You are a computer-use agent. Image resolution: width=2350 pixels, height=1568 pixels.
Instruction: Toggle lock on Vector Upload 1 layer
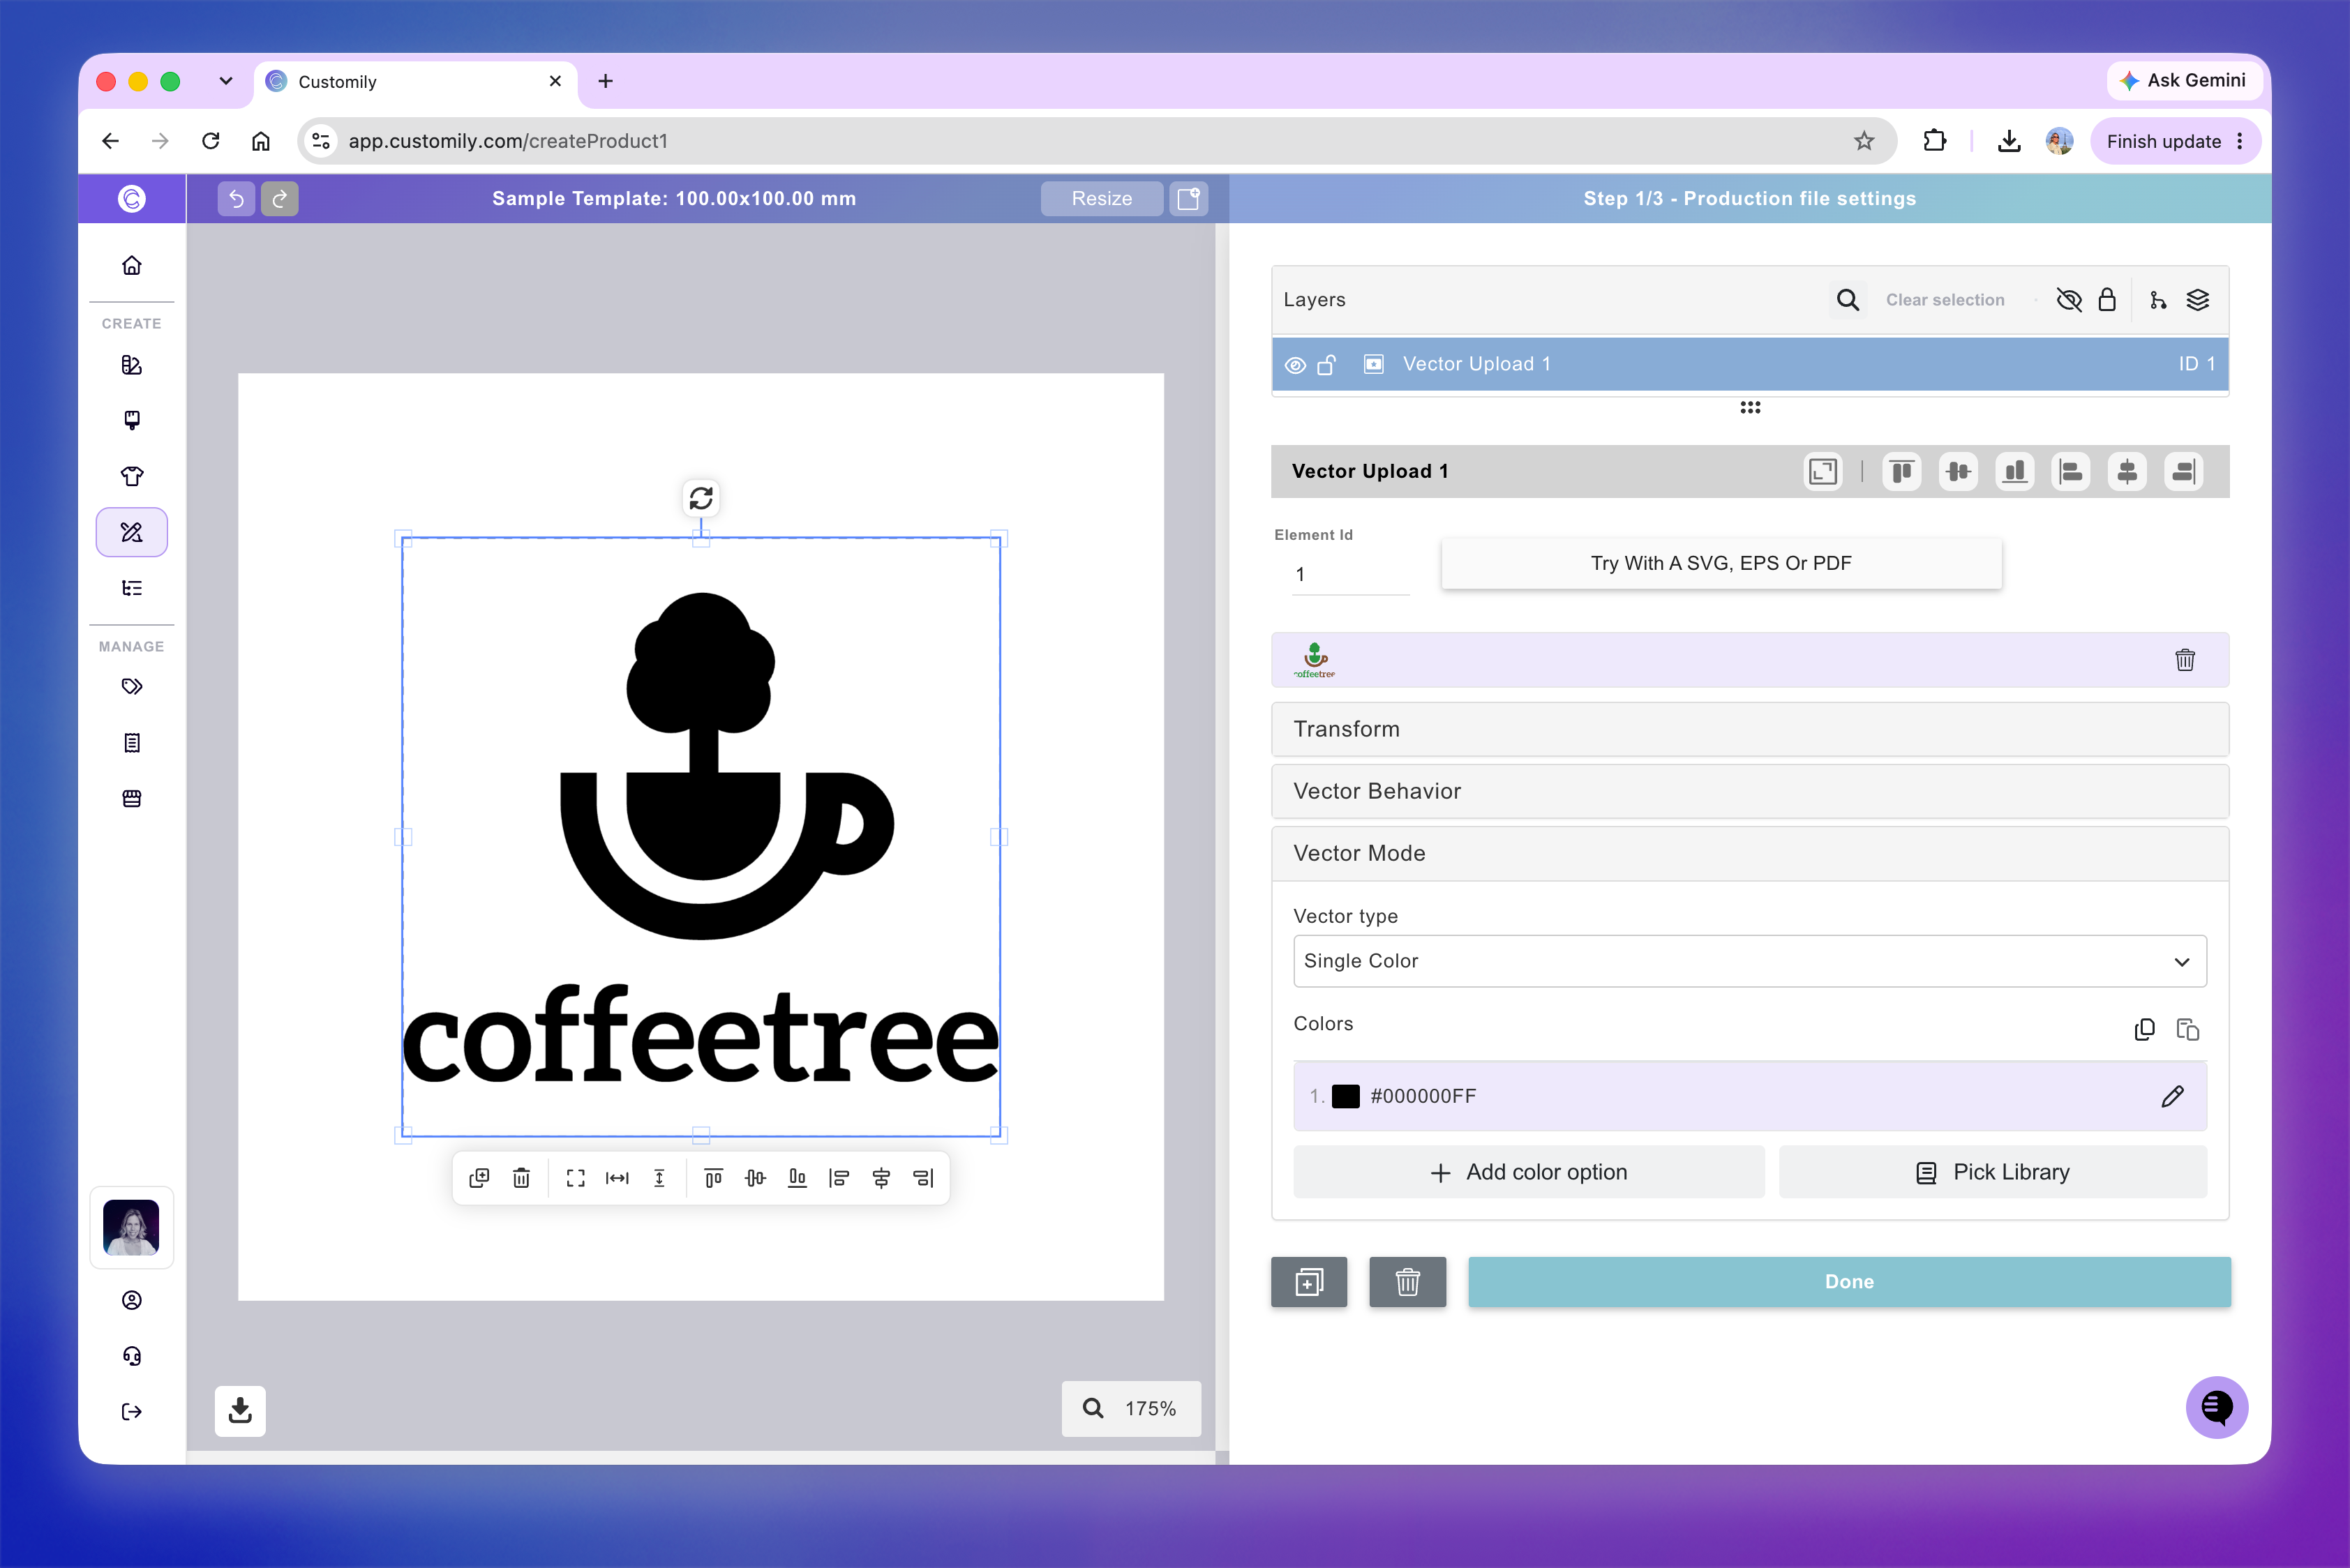[x=1326, y=365]
